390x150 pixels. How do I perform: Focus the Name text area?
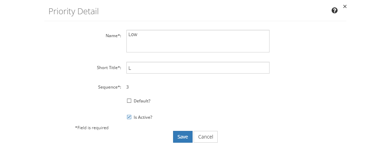(x=198, y=41)
